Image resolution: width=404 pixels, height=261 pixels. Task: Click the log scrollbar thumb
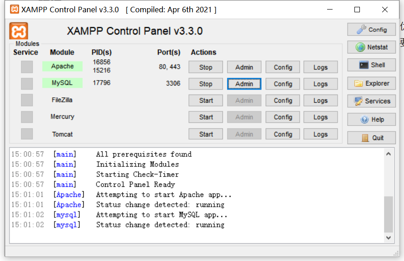(389, 215)
